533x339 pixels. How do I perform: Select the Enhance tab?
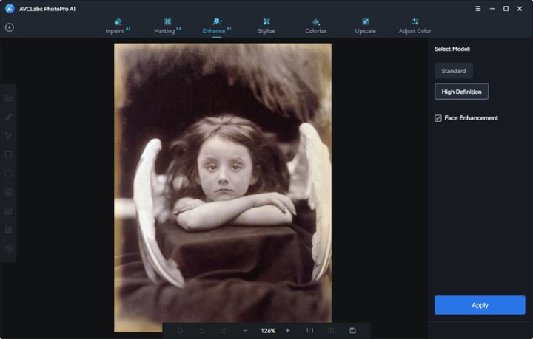(216, 27)
